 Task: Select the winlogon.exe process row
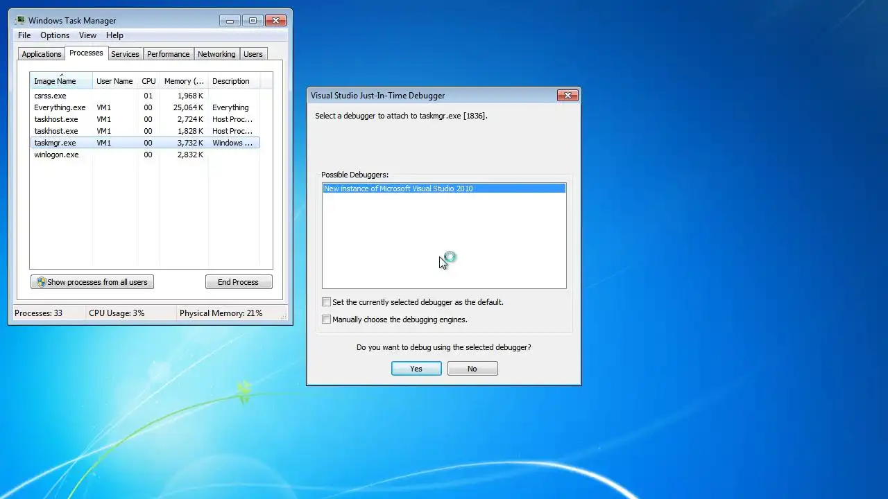coord(145,155)
